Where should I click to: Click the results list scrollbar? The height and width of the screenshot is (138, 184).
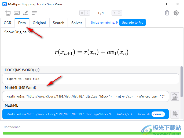click(182, 82)
